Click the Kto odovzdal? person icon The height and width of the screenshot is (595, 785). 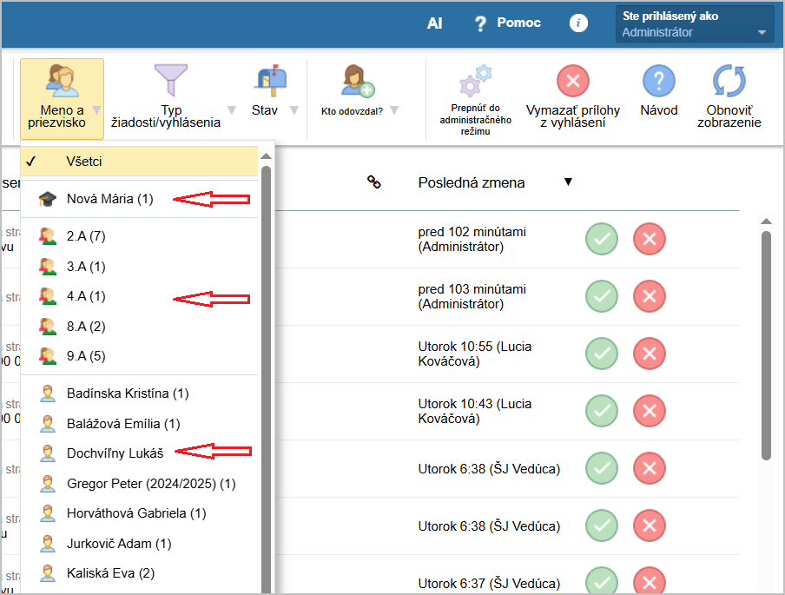click(x=357, y=82)
